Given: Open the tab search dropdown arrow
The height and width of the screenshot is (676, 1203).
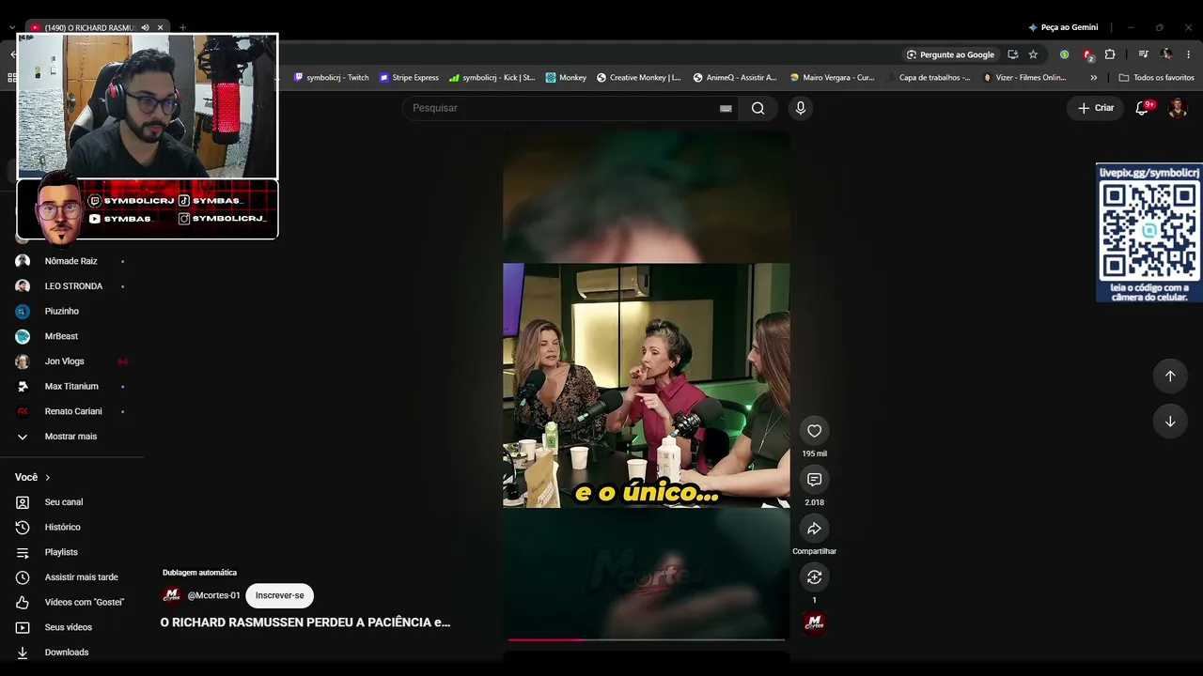Looking at the screenshot, I should (x=12, y=27).
